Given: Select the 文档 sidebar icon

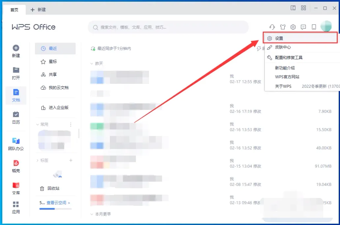Looking at the screenshot, I should pyautogui.click(x=16, y=92).
